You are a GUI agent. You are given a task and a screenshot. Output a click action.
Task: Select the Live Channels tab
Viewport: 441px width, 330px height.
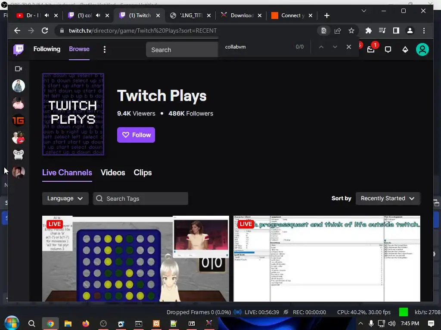click(67, 173)
